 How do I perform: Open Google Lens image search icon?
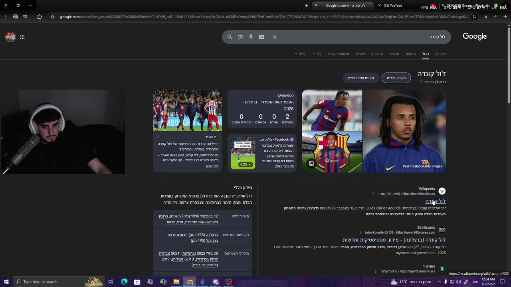240,37
